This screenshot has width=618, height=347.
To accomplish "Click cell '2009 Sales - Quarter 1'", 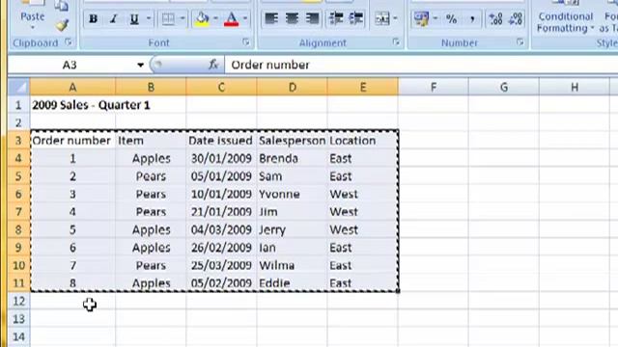I will pyautogui.click(x=72, y=105).
